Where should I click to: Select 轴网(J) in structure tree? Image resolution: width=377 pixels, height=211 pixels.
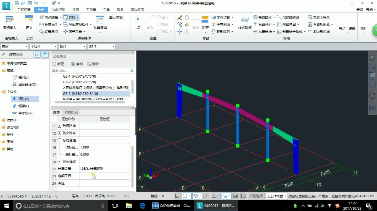23,77
